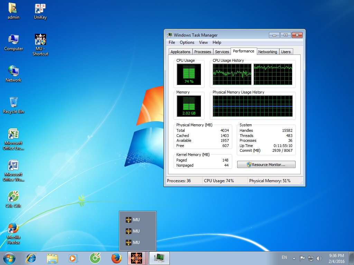Select the Microsoft Office Excel shortcut

tap(13, 139)
